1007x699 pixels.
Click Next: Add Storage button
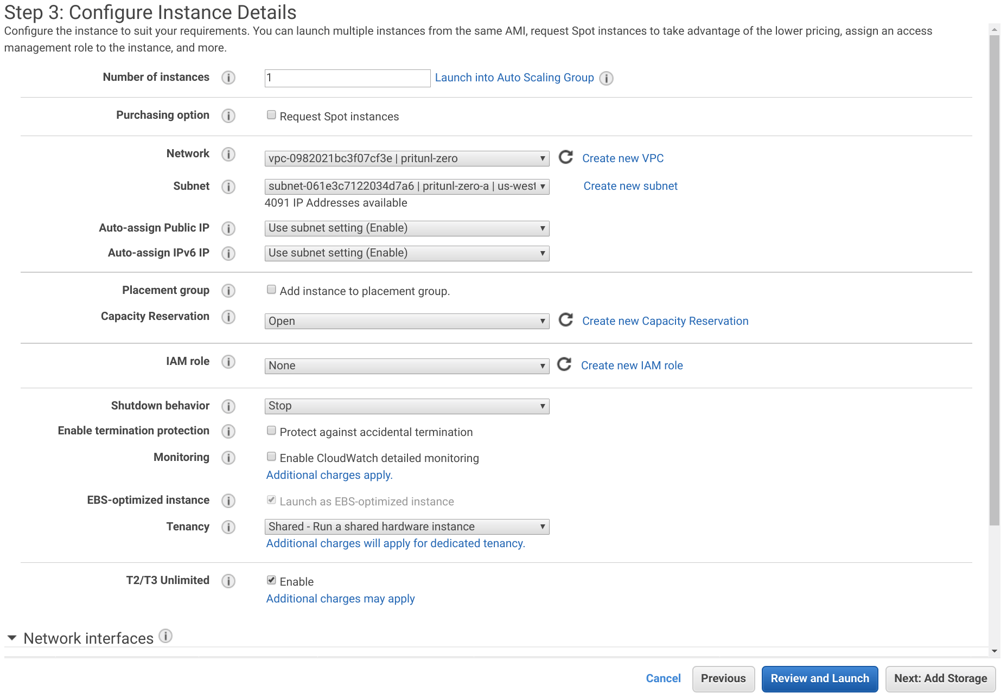[940, 679]
